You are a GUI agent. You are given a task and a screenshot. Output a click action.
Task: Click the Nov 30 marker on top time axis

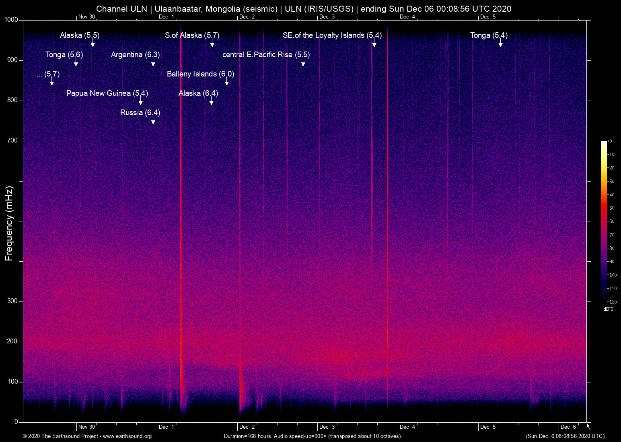[x=86, y=17]
